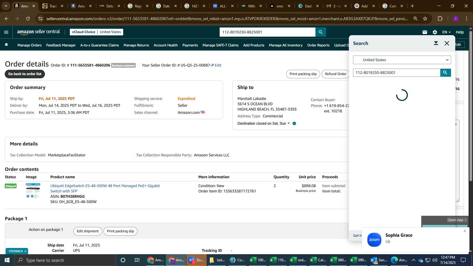Click the browser reload button
Screen dimensions: 473x266
28,19
